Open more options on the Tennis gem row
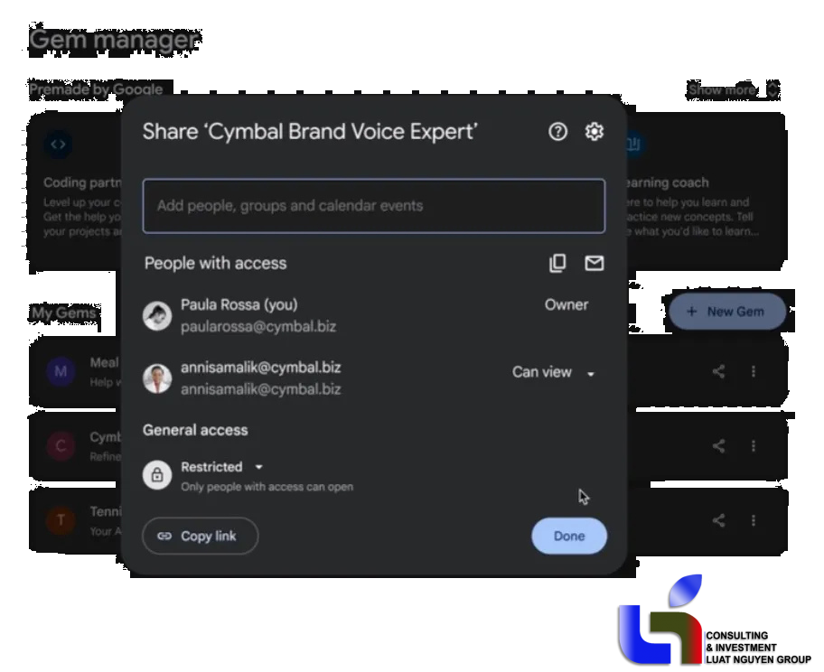 [x=754, y=520]
